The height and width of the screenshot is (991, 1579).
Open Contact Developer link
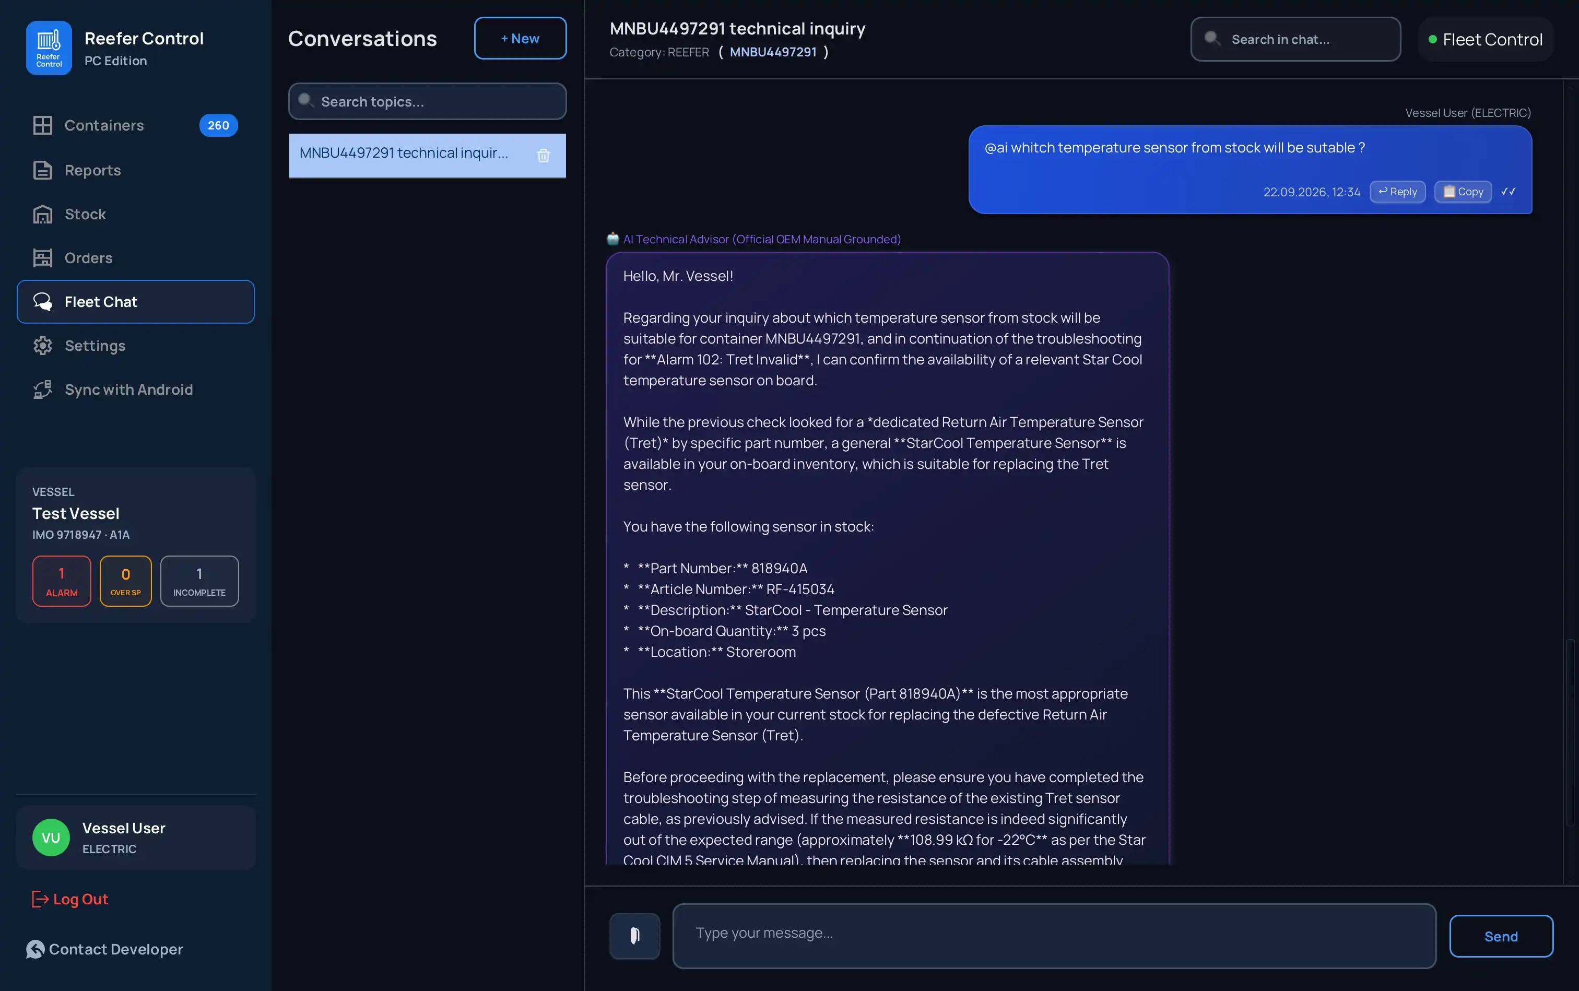point(105,949)
